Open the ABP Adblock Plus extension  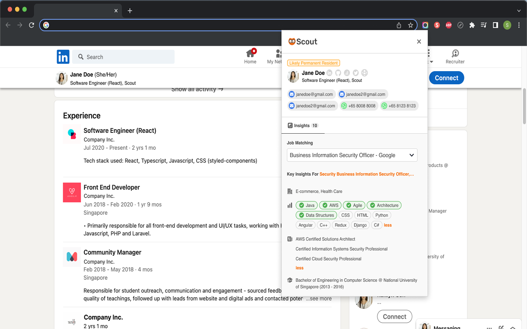449,25
